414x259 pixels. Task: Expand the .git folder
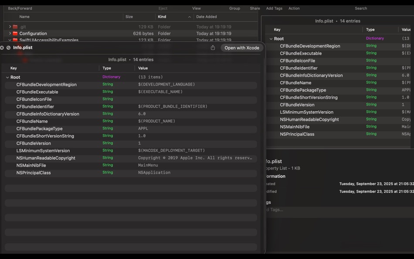click(10, 26)
